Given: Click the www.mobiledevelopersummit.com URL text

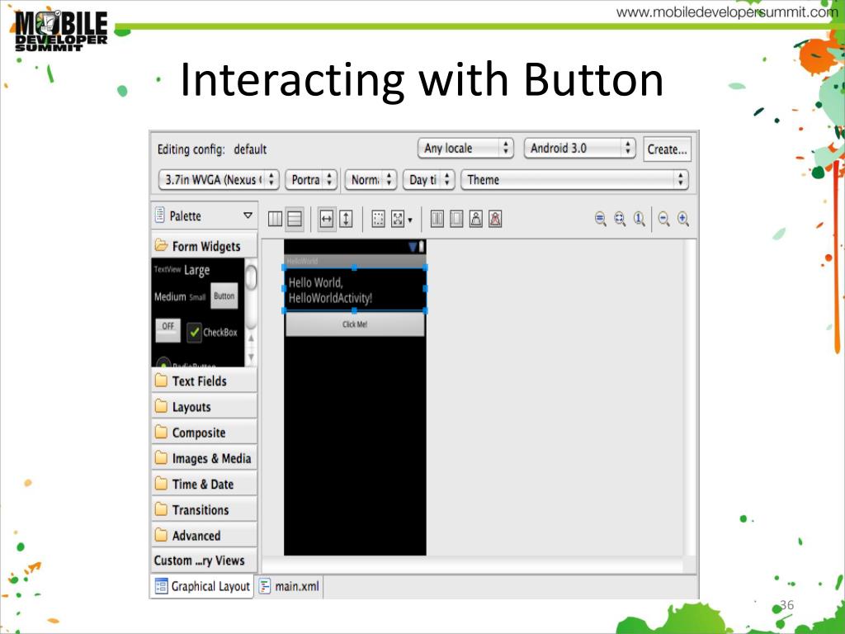Looking at the screenshot, I should point(727,12).
